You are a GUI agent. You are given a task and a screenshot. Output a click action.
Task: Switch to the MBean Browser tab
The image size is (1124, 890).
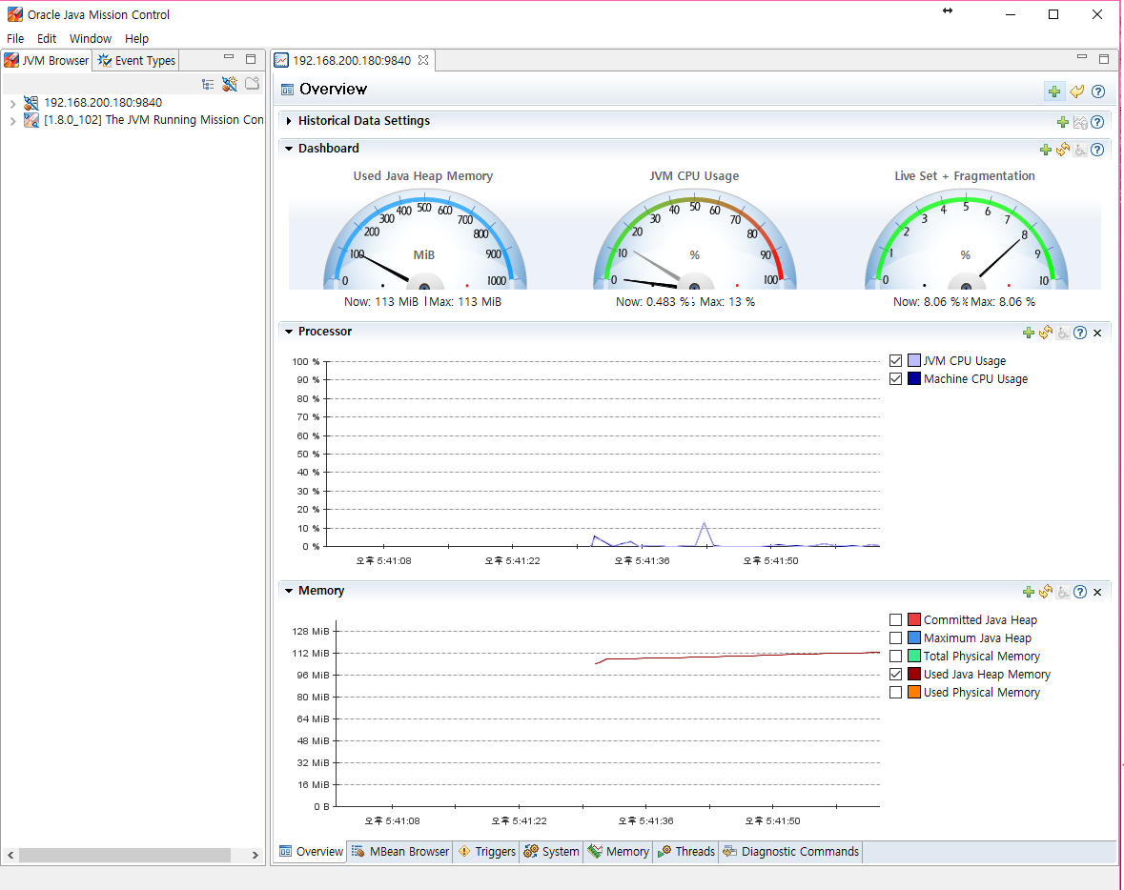[400, 851]
